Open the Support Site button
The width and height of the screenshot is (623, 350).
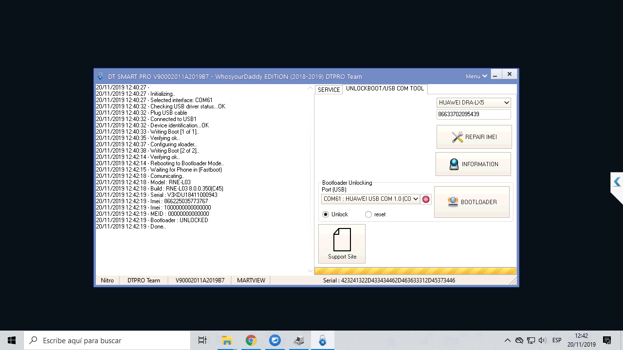(x=342, y=244)
